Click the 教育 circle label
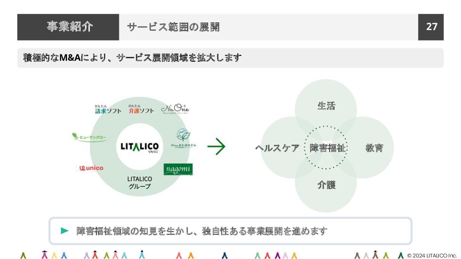This screenshot has width=461, height=259. pyautogui.click(x=374, y=148)
